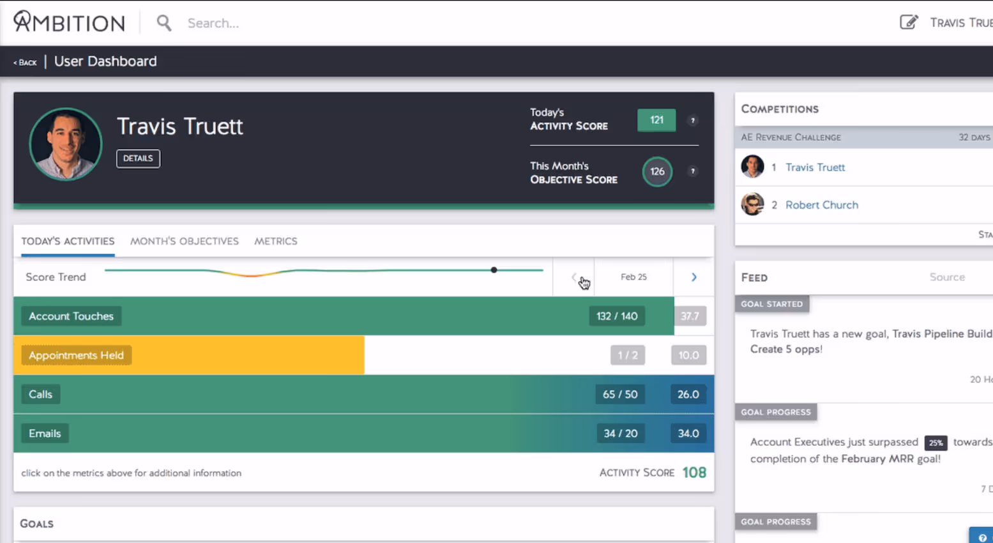993x543 pixels.
Task: Click the 10.0 score value
Action: tap(688, 355)
